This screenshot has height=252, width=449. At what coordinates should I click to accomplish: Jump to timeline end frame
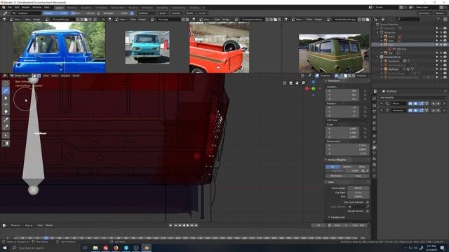(196, 225)
